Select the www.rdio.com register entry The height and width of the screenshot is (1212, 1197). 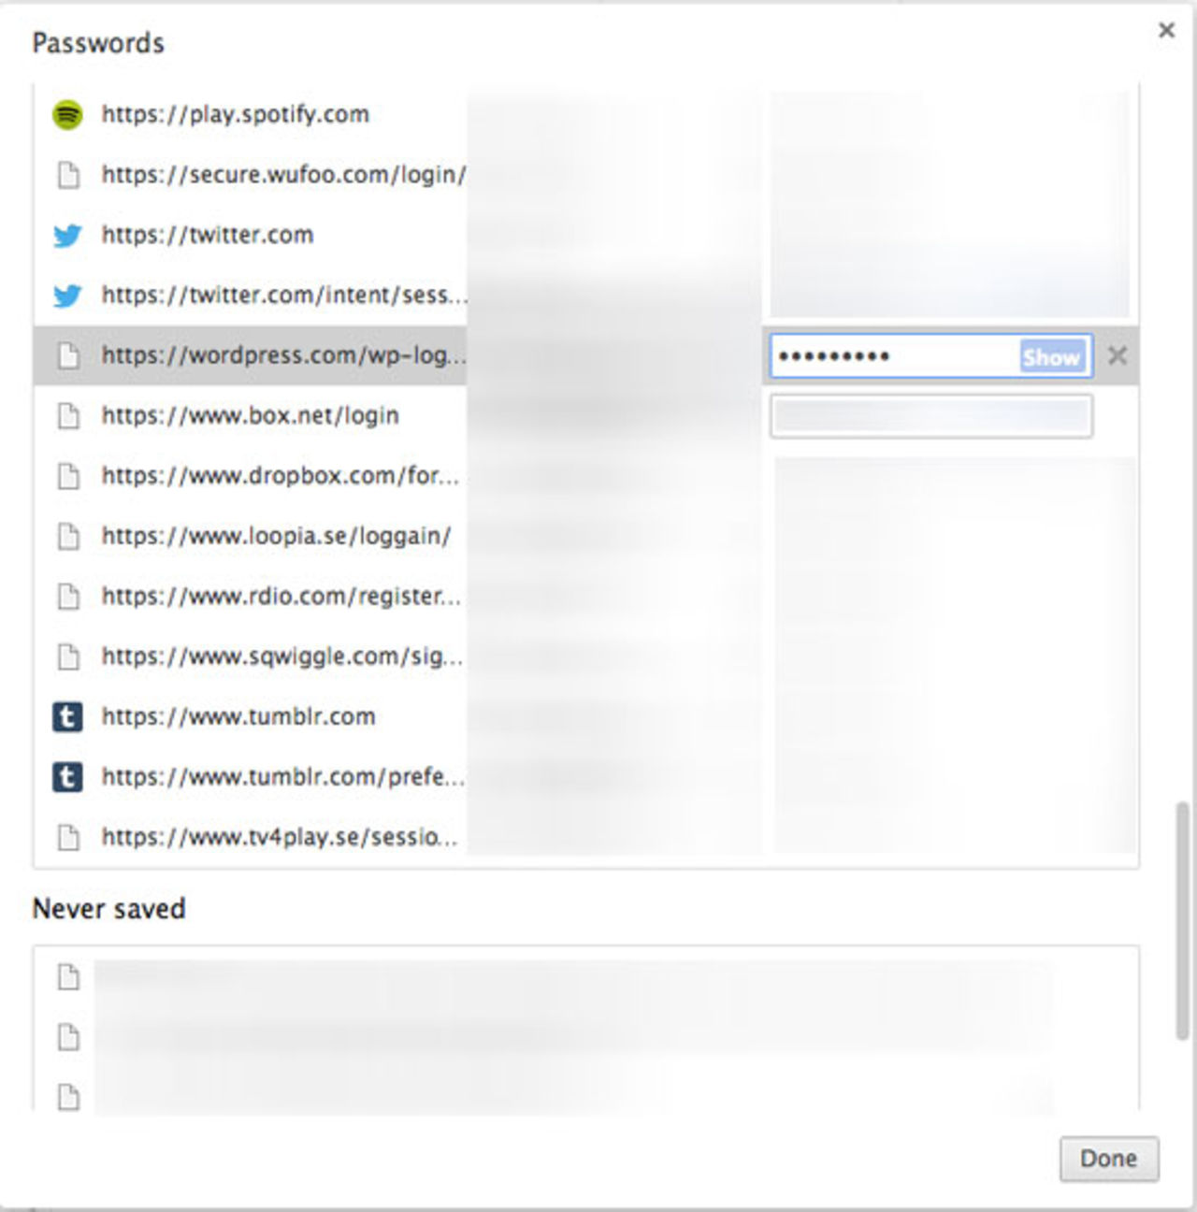279,597
